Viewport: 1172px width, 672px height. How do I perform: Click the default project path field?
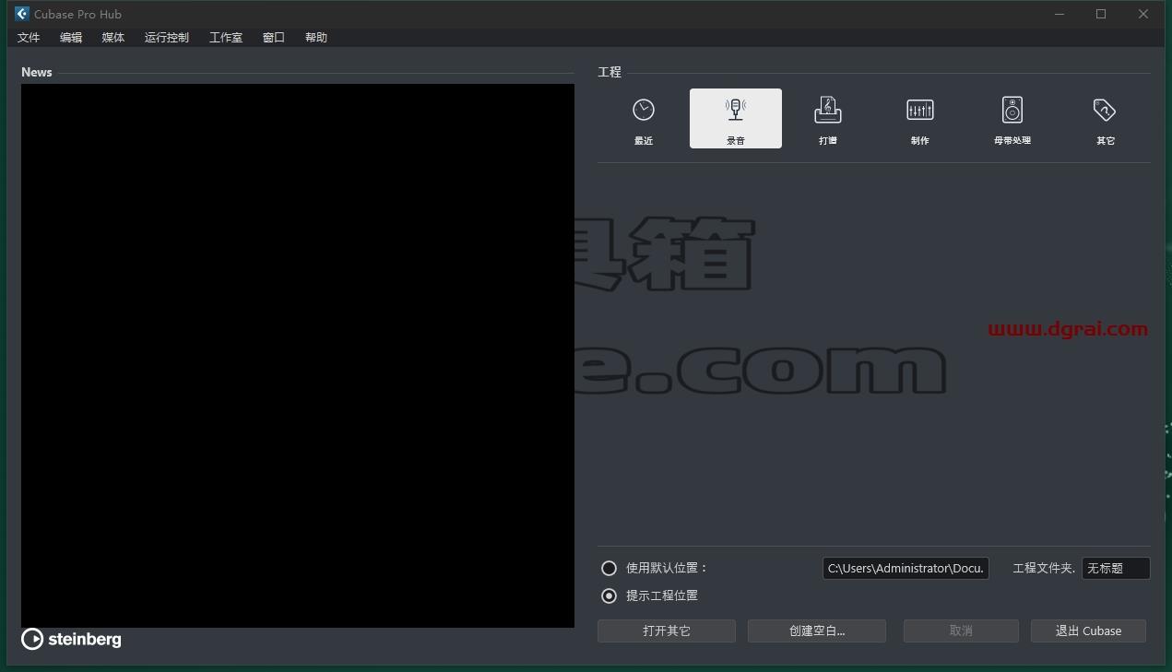[x=906, y=568]
